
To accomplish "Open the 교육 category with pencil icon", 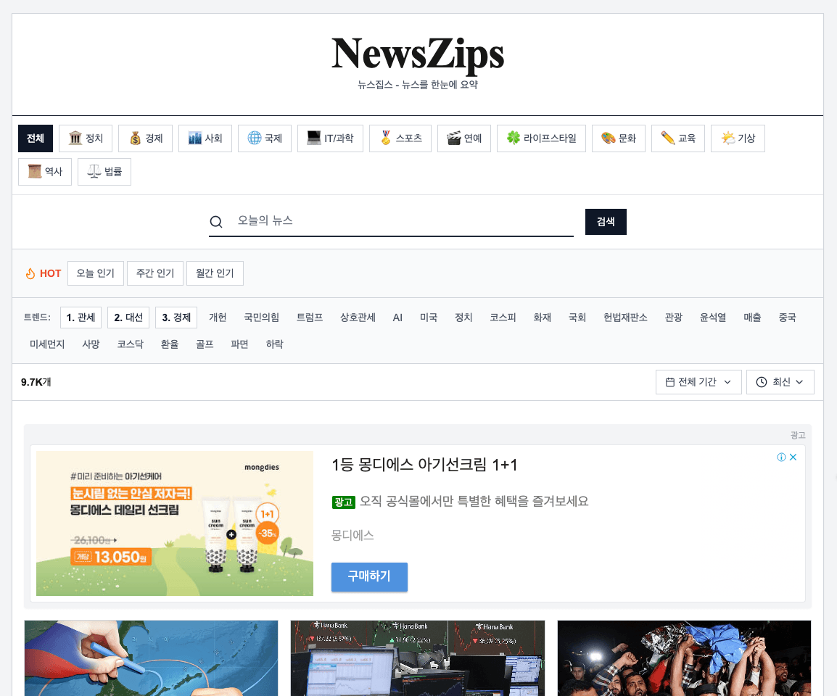I will pos(678,138).
